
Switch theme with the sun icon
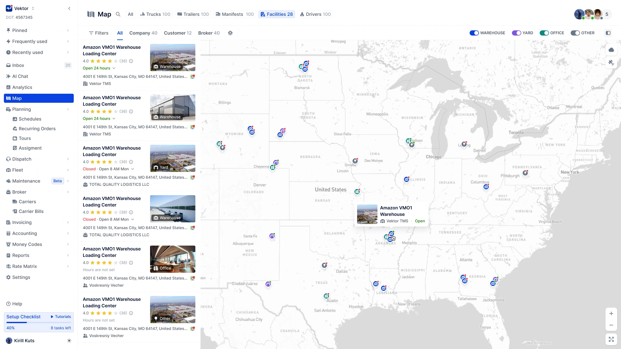point(69,341)
